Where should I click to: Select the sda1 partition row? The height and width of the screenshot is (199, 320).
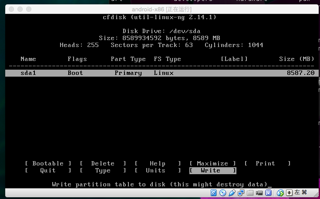click(x=160, y=73)
